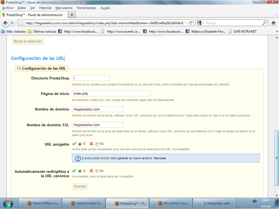Open the first facebook bookmark
The width and height of the screenshot is (279, 209).
(78, 32)
